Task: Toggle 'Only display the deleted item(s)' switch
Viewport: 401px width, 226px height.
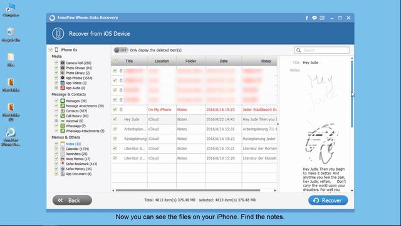Action: 121,50
